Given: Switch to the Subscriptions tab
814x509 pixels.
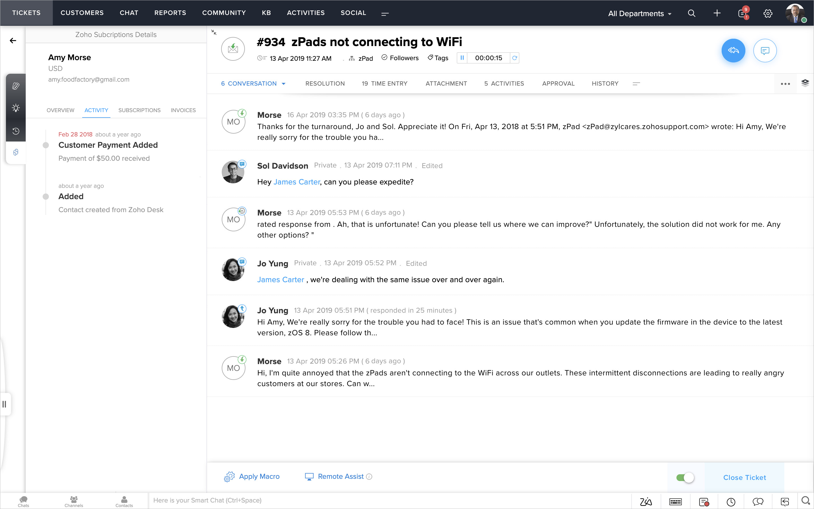Looking at the screenshot, I should coord(139,110).
